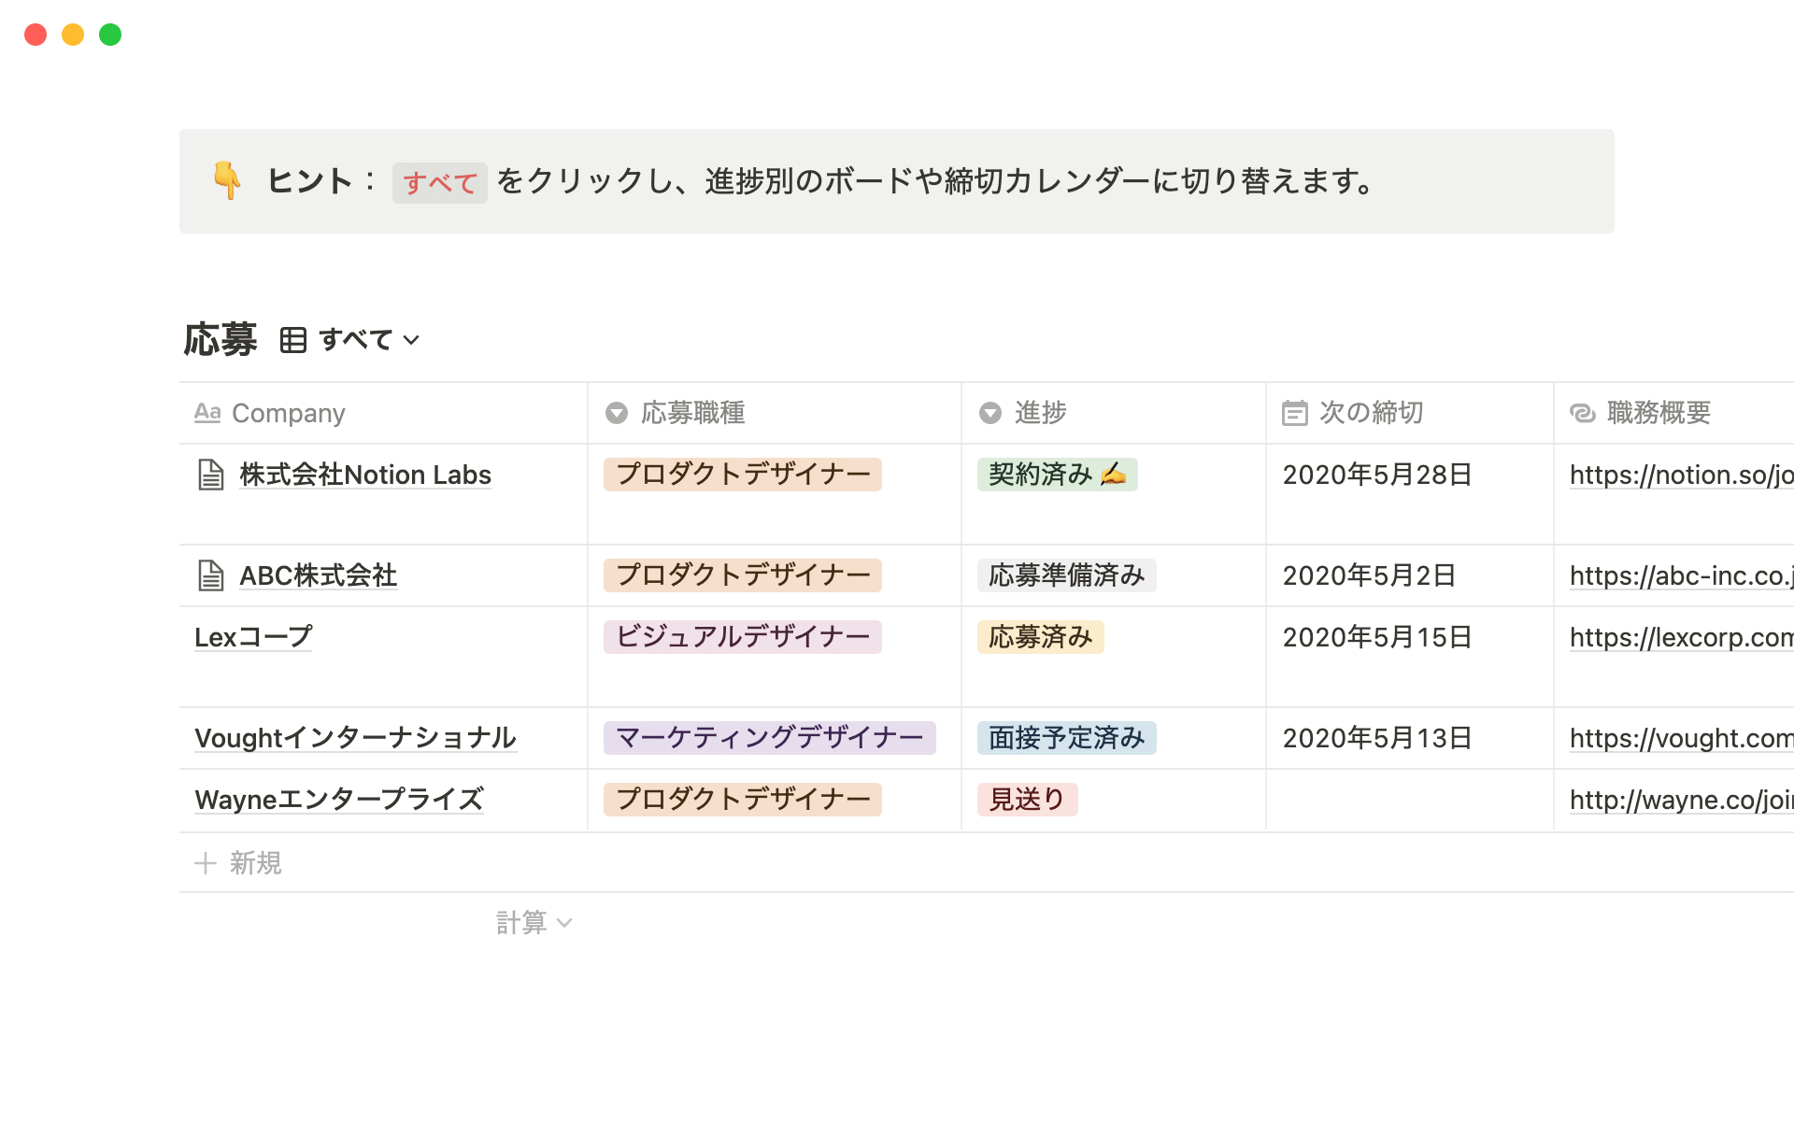Click the select icon in 応募職種 header
This screenshot has height=1121, width=1794.
617,413
